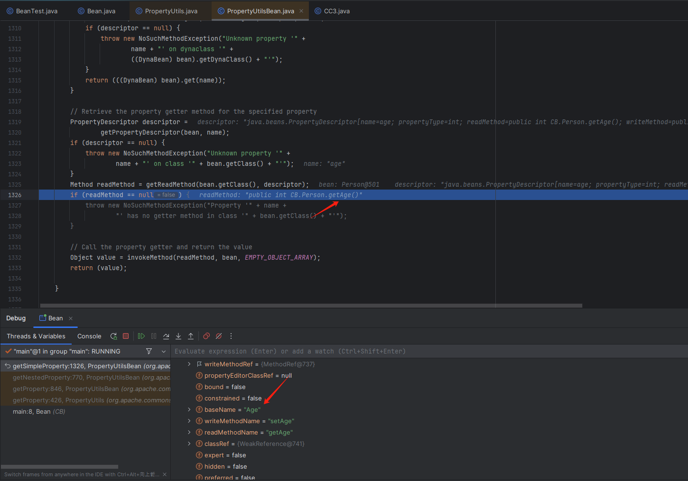Click the getPropertyDescriptor(bean, name) call
Image resolution: width=688 pixels, height=481 pixels.
click(165, 132)
